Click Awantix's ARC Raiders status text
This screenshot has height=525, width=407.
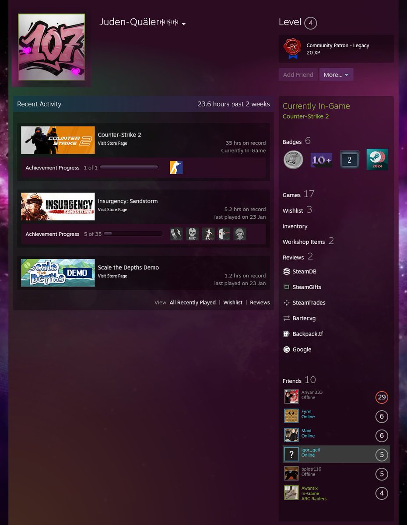tap(314, 499)
